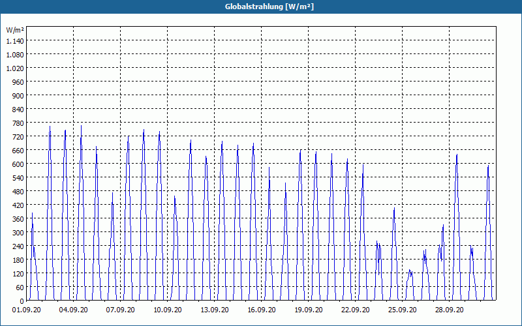Viewport: 522px width, 326px height.
Task: Click the 600 y-axis label
Action: 18,164
